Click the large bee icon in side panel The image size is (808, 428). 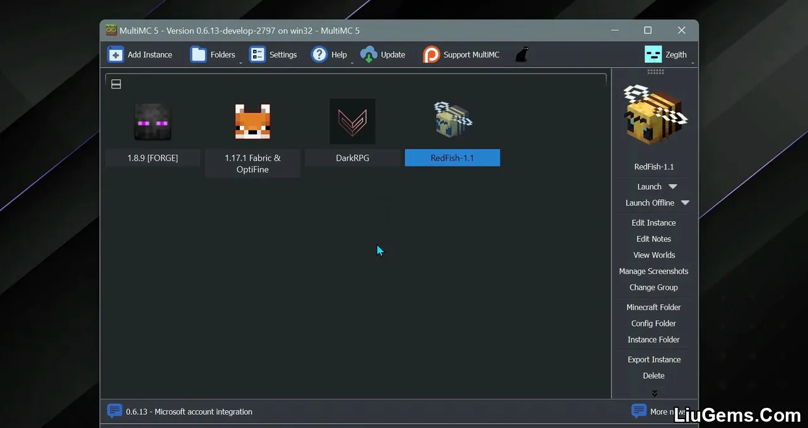coord(655,116)
